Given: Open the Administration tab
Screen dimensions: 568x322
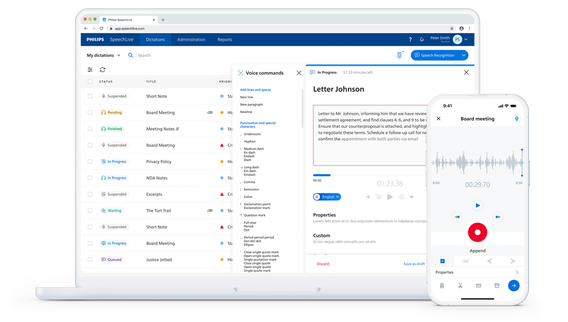Looking at the screenshot, I should (x=191, y=40).
